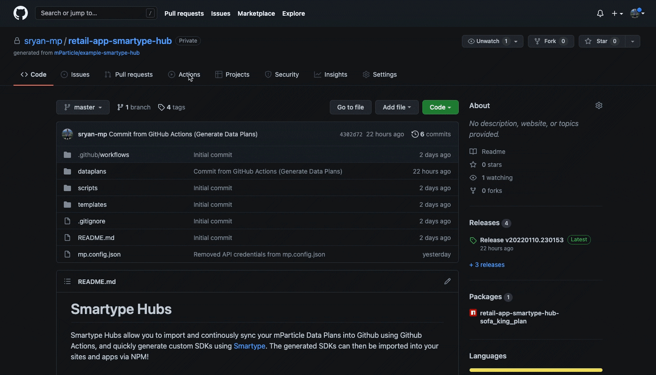Open the README.md file in list
Screen dimensions: 656x375
pyautogui.click(x=96, y=238)
